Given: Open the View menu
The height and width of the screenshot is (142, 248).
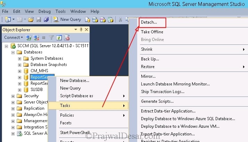Looking at the screenshot, I should (x=29, y=11).
